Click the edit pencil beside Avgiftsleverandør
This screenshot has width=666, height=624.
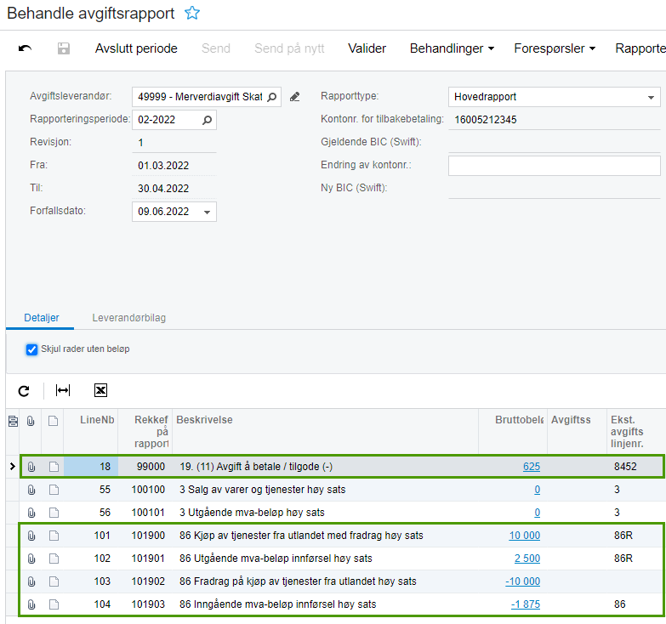click(x=295, y=97)
